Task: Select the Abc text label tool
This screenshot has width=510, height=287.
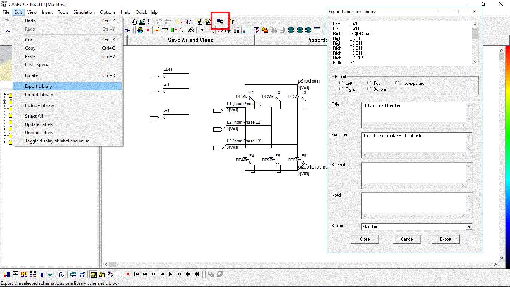Action: (128, 30)
